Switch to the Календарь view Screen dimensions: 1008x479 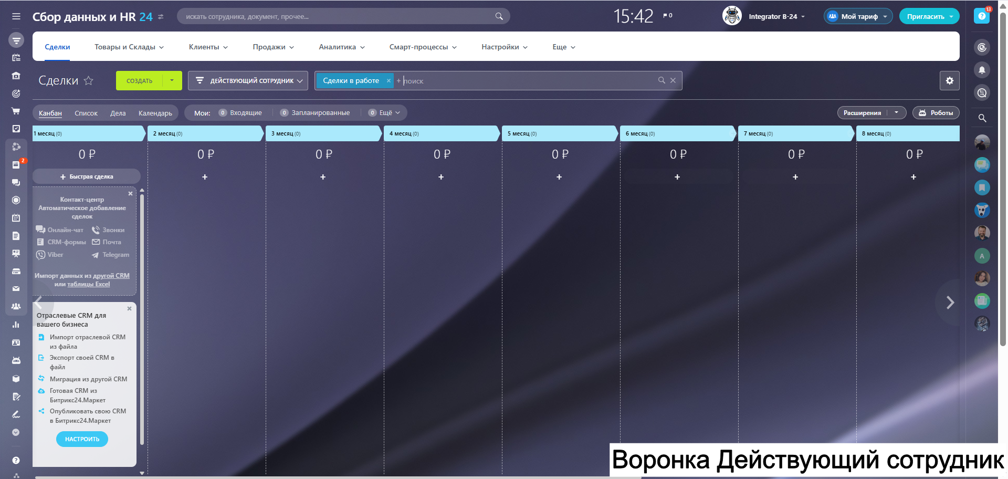[155, 113]
